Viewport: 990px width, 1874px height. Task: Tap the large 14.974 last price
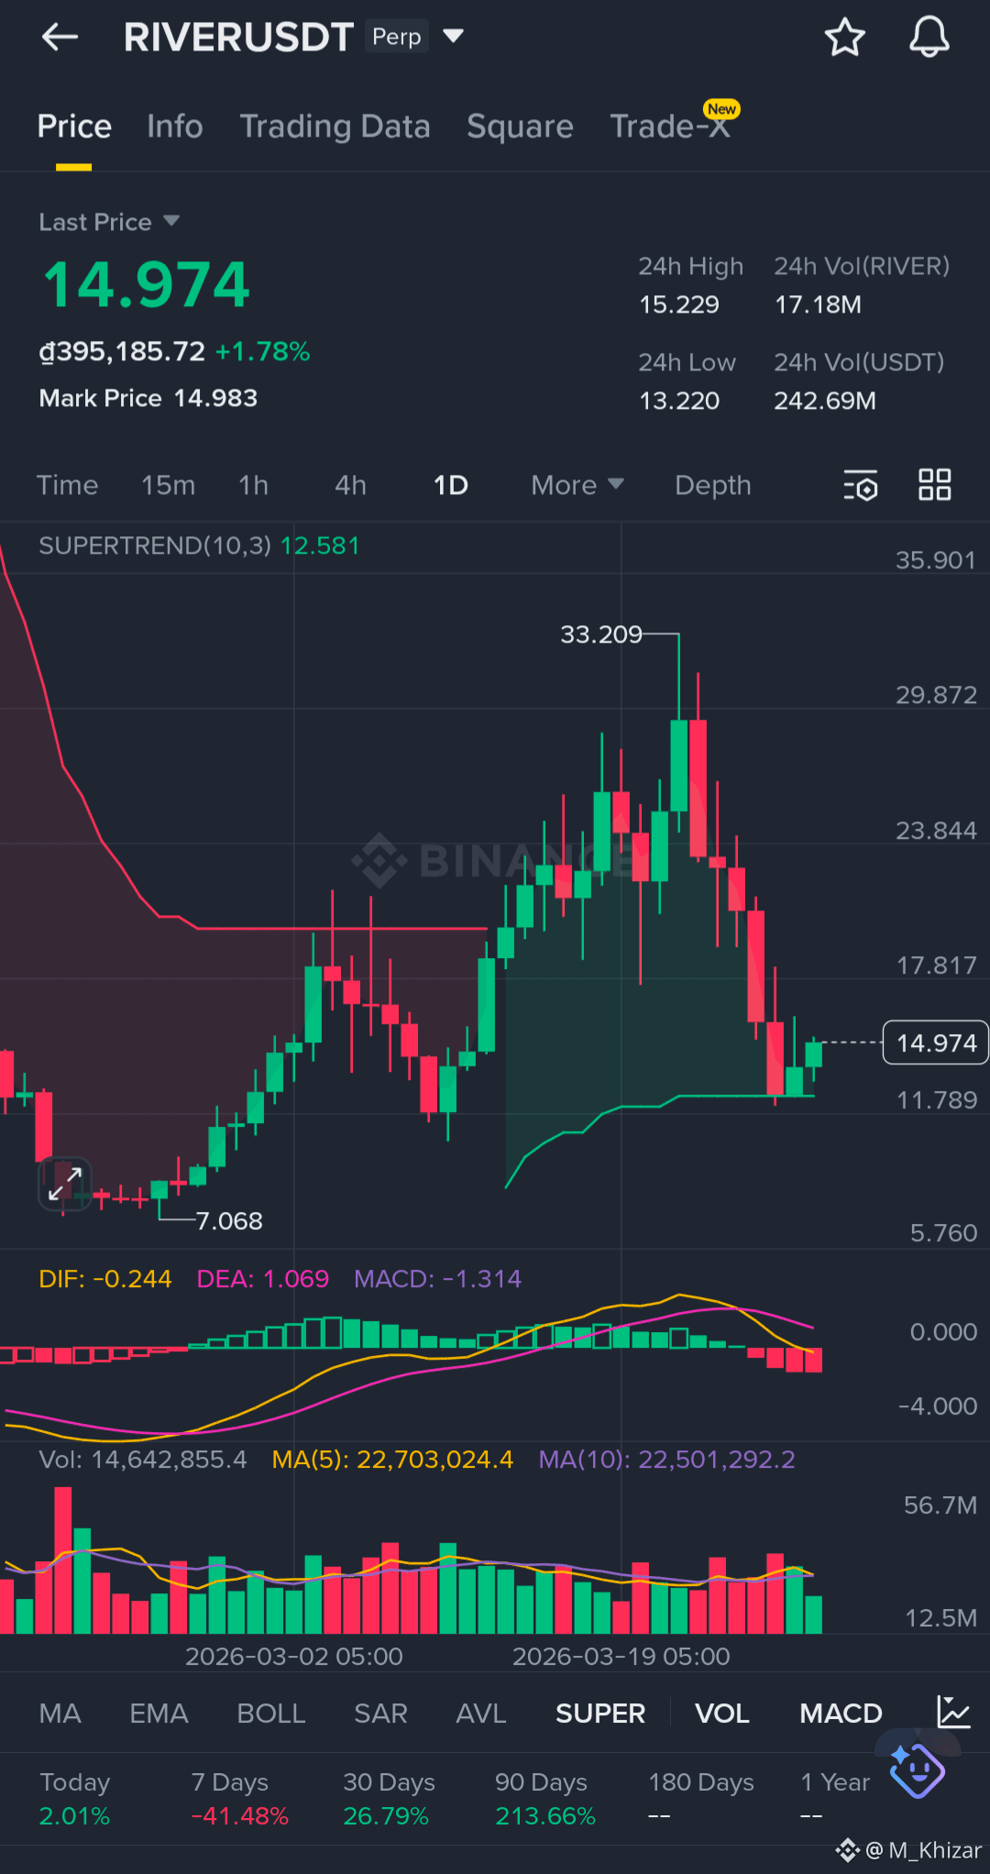click(147, 284)
